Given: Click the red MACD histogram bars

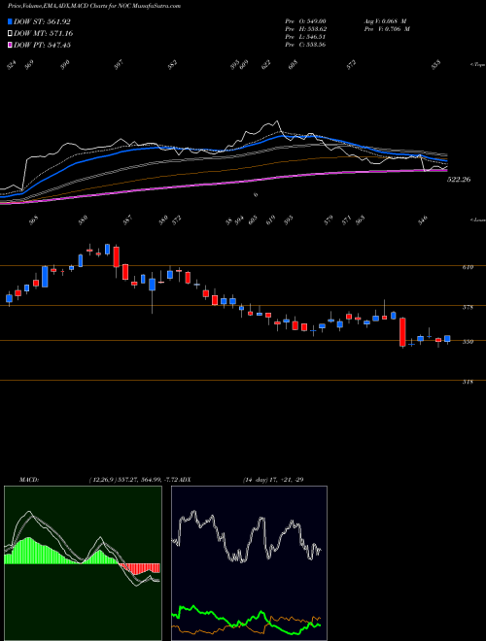Looking at the screenshot, I should click(x=139, y=568).
